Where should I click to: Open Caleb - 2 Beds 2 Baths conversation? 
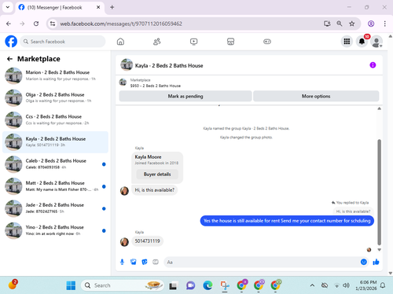coord(55,164)
